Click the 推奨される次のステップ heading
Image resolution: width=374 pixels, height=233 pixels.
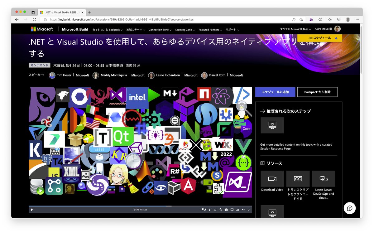tap(289, 111)
